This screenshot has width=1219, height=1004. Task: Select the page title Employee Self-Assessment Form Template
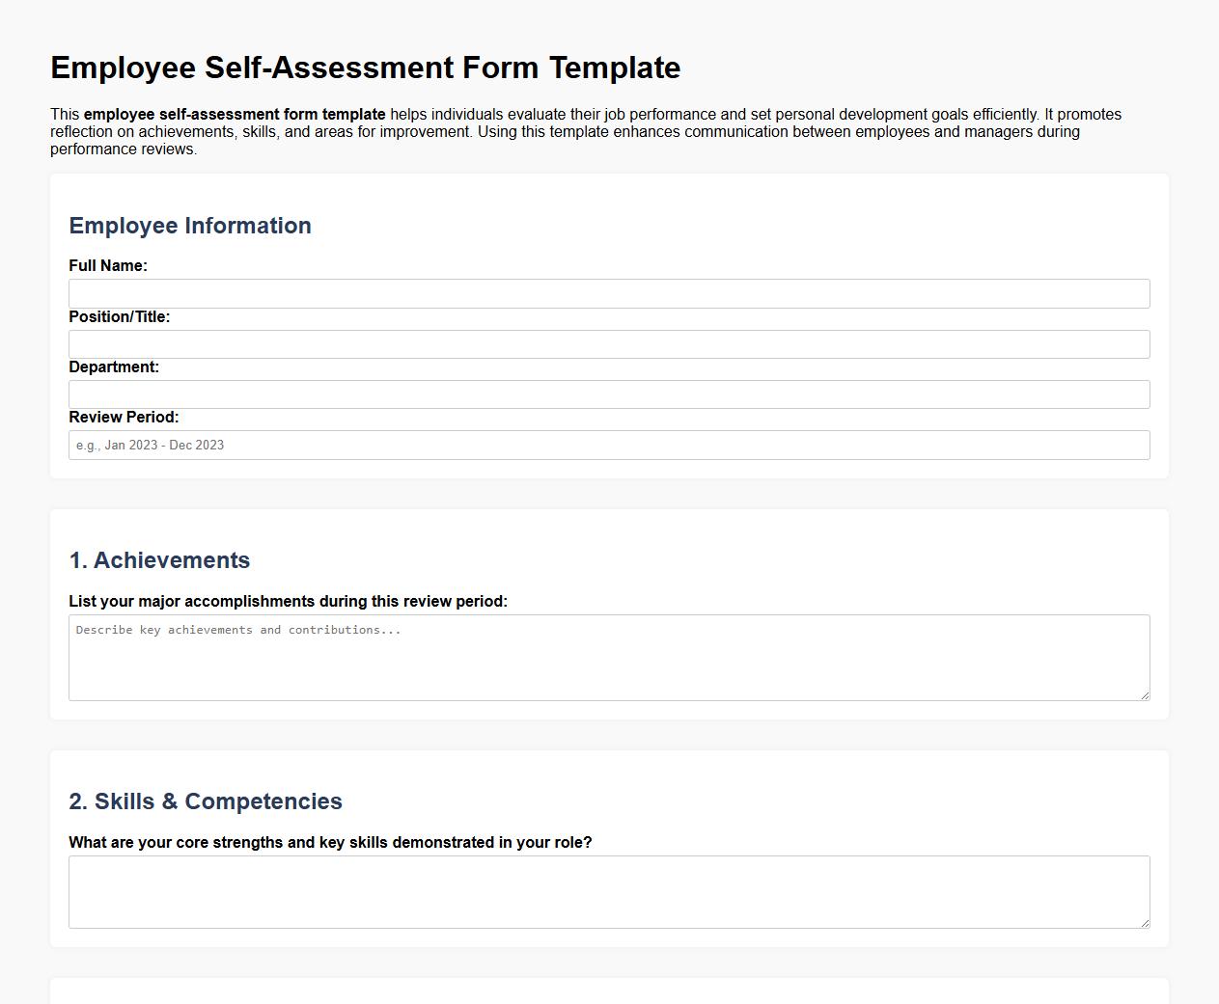click(365, 68)
